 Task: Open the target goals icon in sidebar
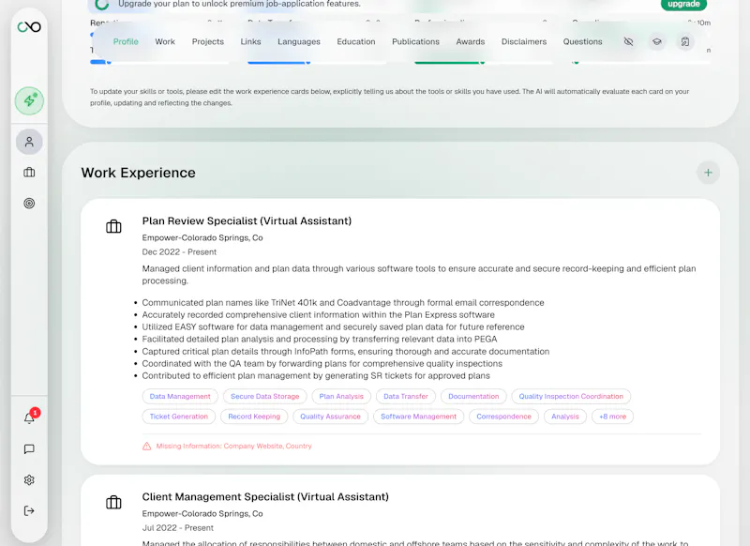29,204
